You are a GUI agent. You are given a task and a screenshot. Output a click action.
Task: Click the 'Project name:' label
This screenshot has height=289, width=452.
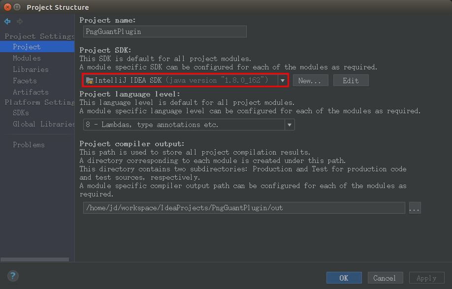(x=107, y=20)
